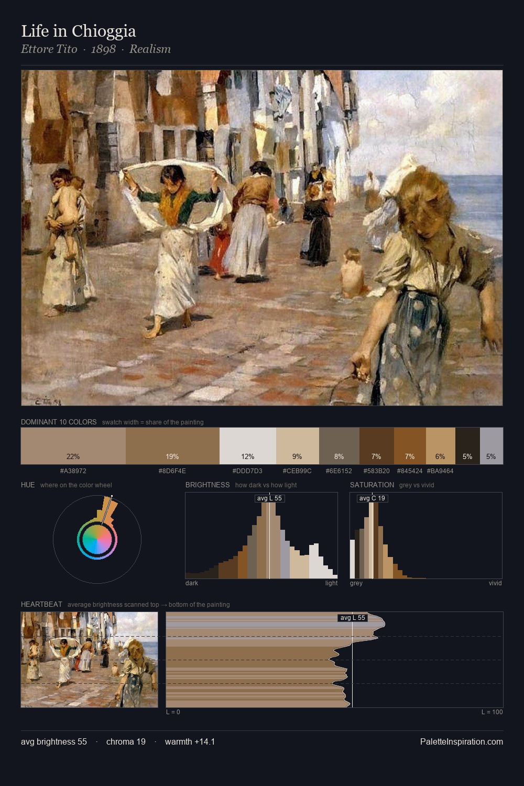The width and height of the screenshot is (524, 786).
Task: Click footer stat "chroma 19"
Action: tap(126, 741)
